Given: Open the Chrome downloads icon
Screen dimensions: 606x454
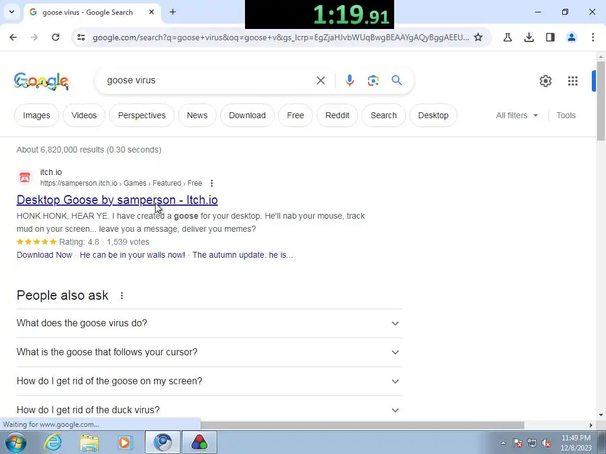Looking at the screenshot, I should (529, 37).
